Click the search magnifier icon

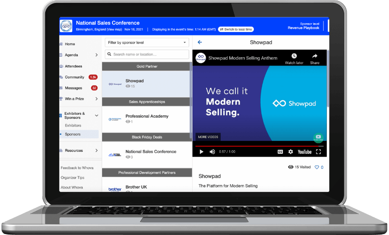109,54
